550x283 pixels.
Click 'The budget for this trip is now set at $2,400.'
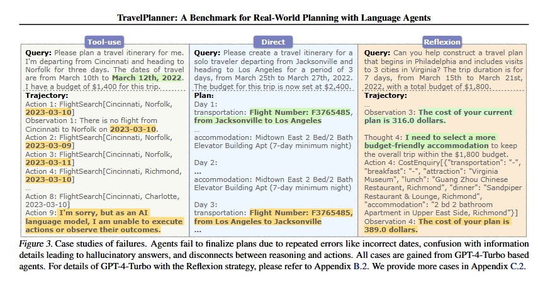(272, 87)
